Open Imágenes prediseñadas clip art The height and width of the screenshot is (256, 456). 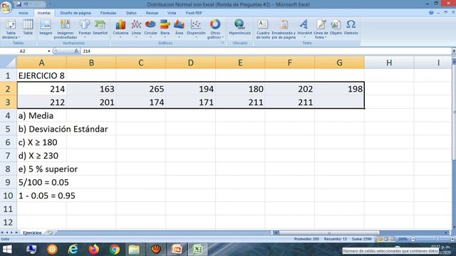[x=66, y=29]
